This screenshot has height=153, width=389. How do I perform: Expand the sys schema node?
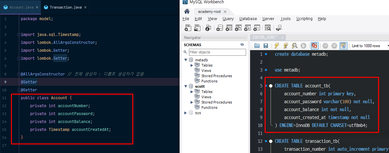click(x=186, y=113)
